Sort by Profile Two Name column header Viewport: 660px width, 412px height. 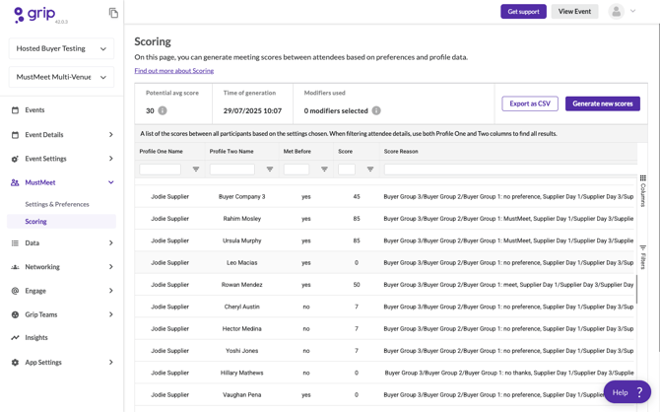coord(231,152)
